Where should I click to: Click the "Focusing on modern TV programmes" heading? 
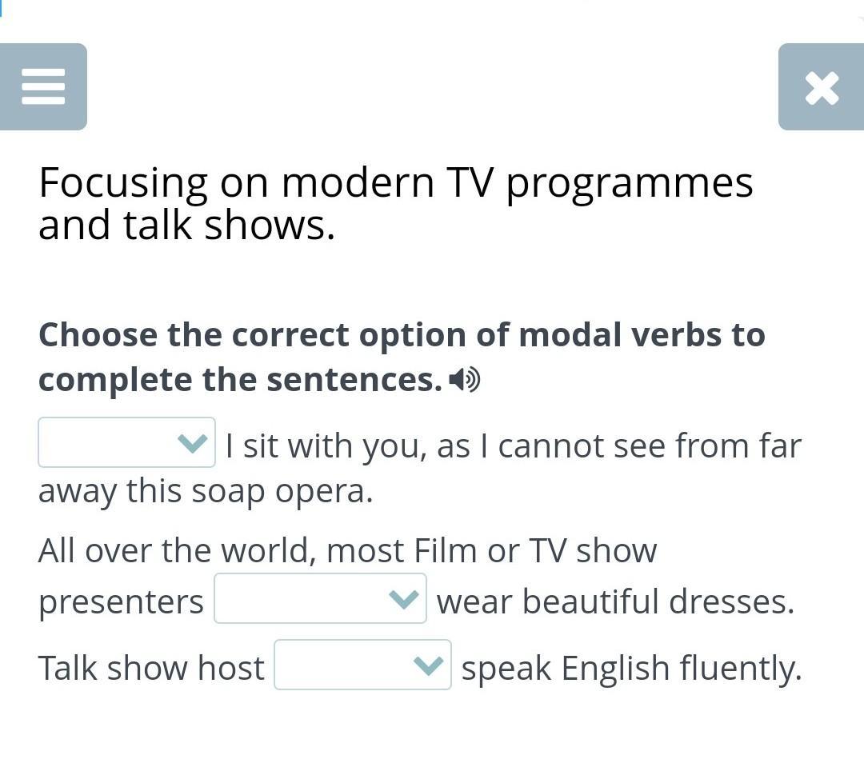395,183
